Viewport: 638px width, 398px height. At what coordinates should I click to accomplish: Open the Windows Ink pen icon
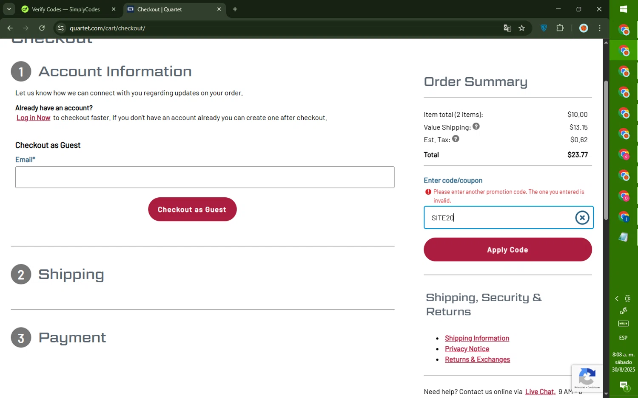[x=624, y=311]
